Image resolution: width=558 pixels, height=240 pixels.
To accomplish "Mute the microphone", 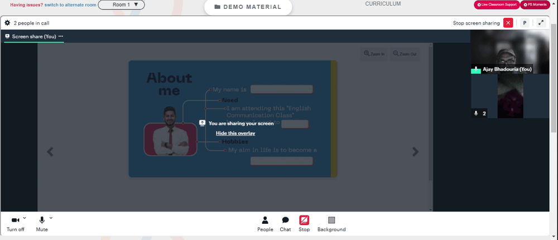I will coord(42,224).
